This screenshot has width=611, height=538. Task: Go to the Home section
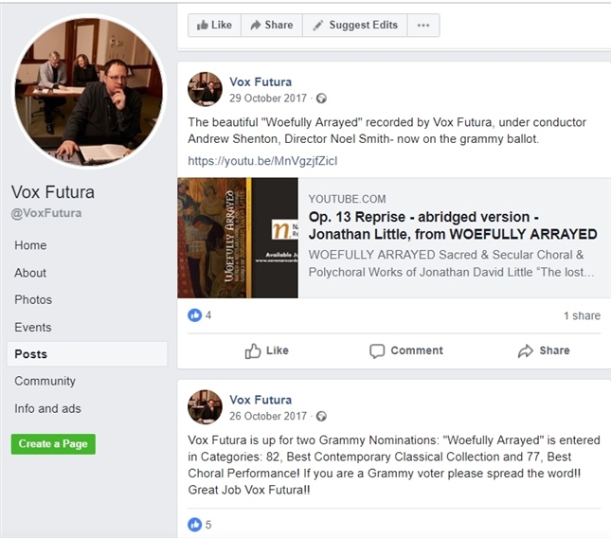(30, 245)
